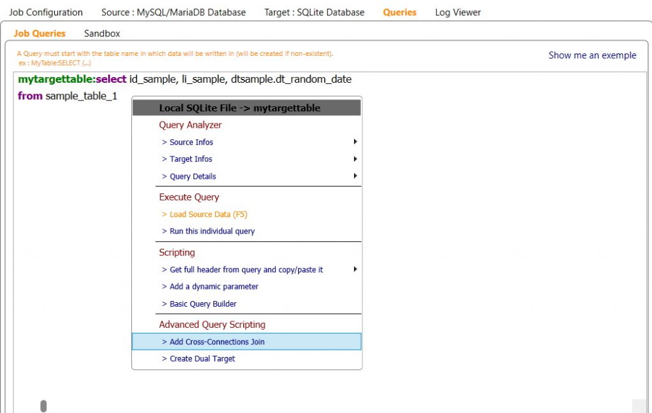Open the Basic Query Builder
The image size is (652, 413).
click(x=246, y=304)
